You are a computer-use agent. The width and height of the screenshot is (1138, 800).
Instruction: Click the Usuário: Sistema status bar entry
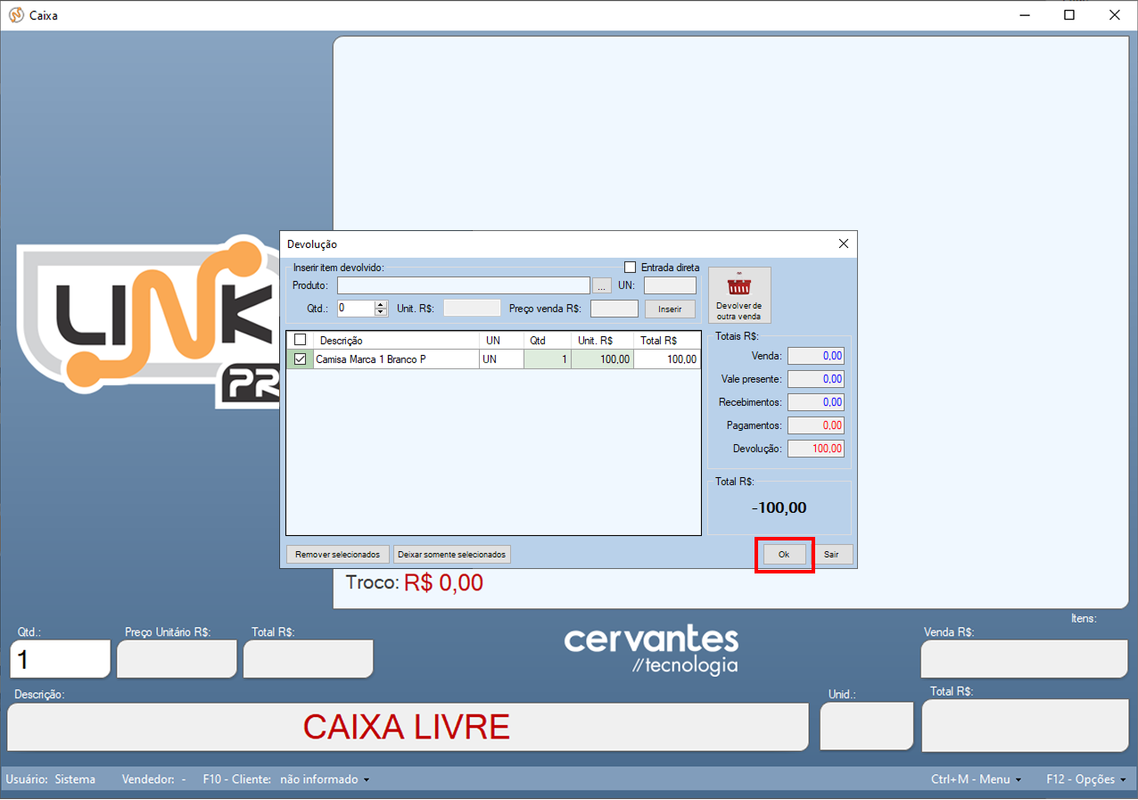(x=50, y=779)
